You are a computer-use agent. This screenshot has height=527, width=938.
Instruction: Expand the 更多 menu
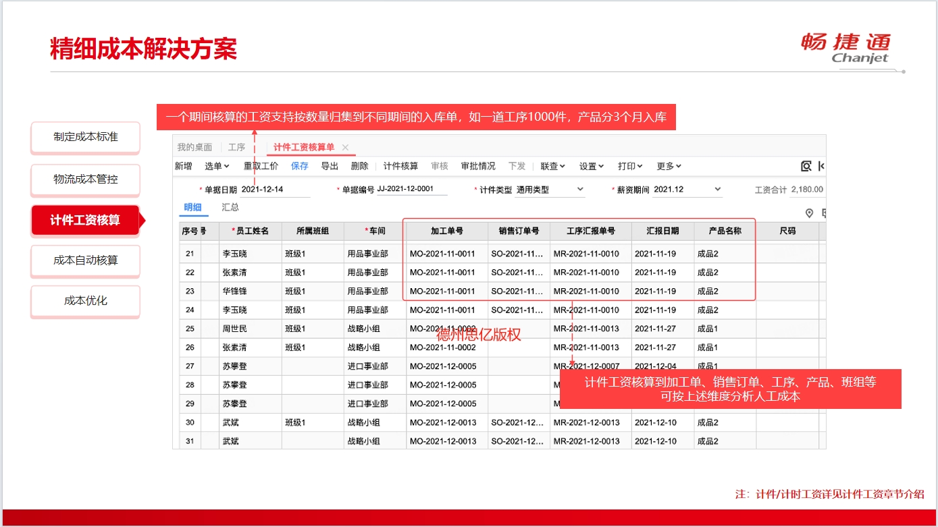pos(669,166)
